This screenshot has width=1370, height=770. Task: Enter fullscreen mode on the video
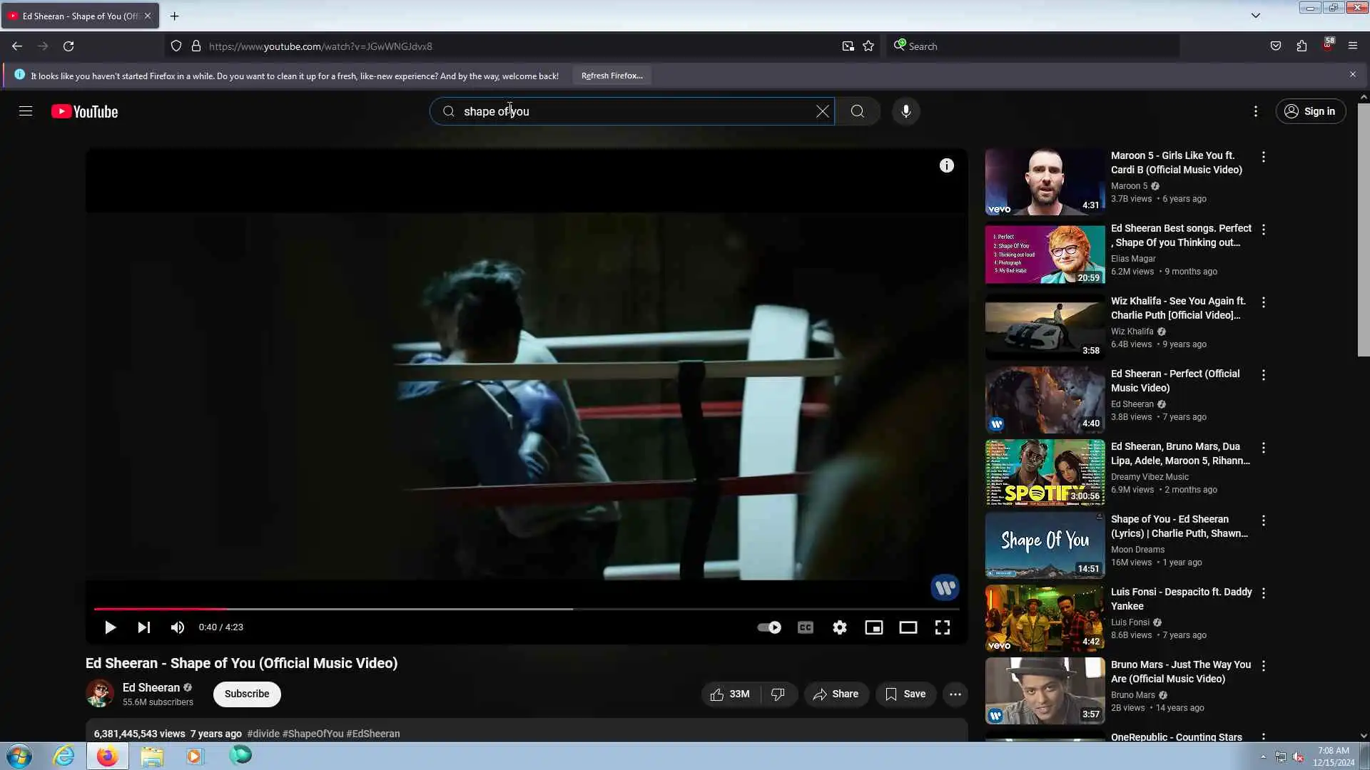(942, 627)
